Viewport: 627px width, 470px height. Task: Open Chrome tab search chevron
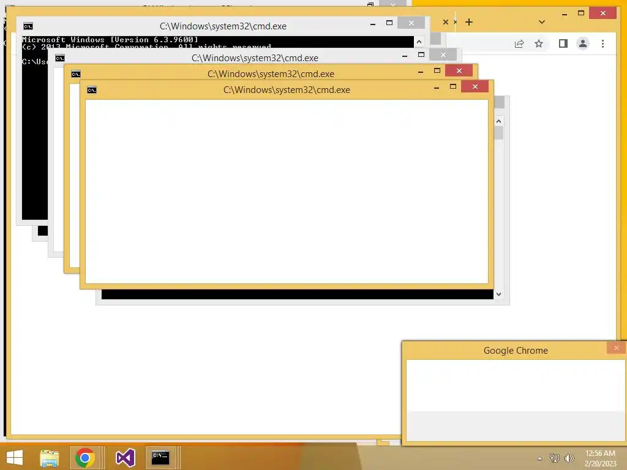click(541, 22)
